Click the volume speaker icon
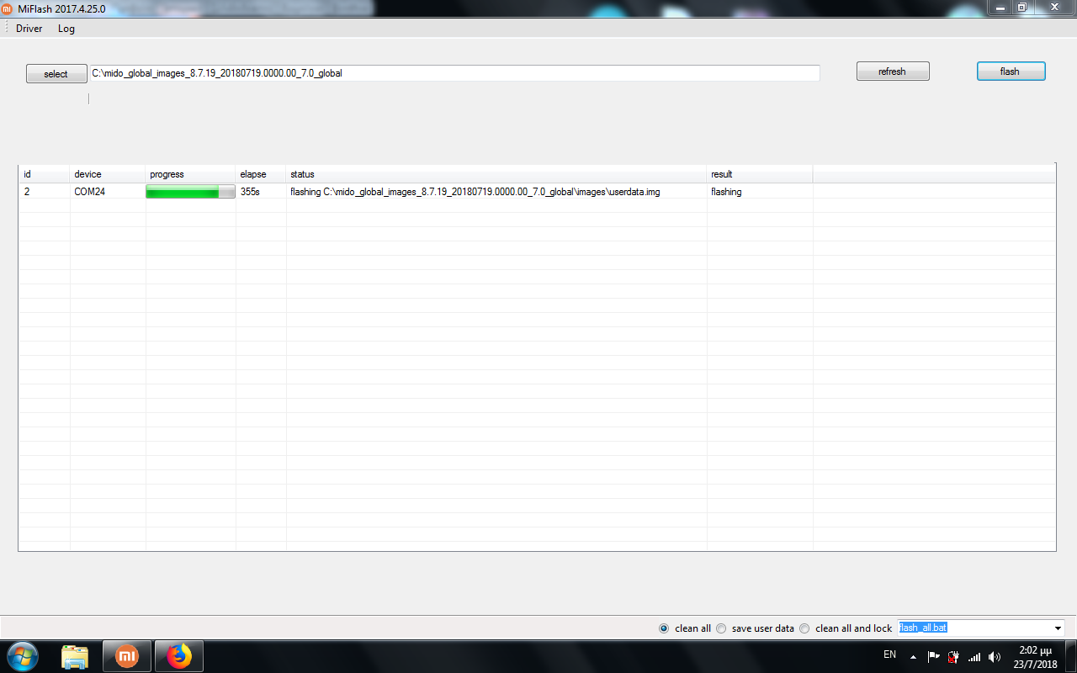Screen dimensions: 1077x673 pos(995,656)
